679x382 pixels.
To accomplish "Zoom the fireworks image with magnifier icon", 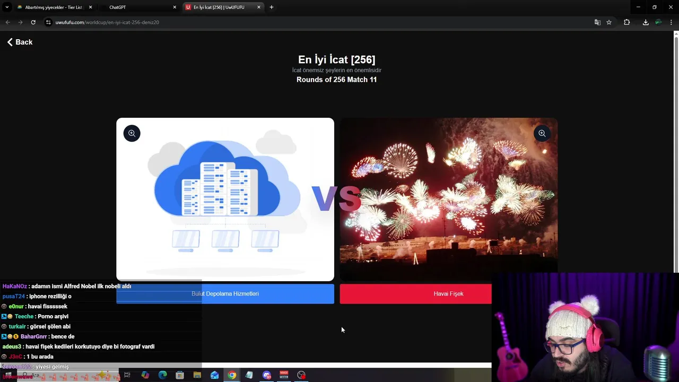I will point(542,133).
